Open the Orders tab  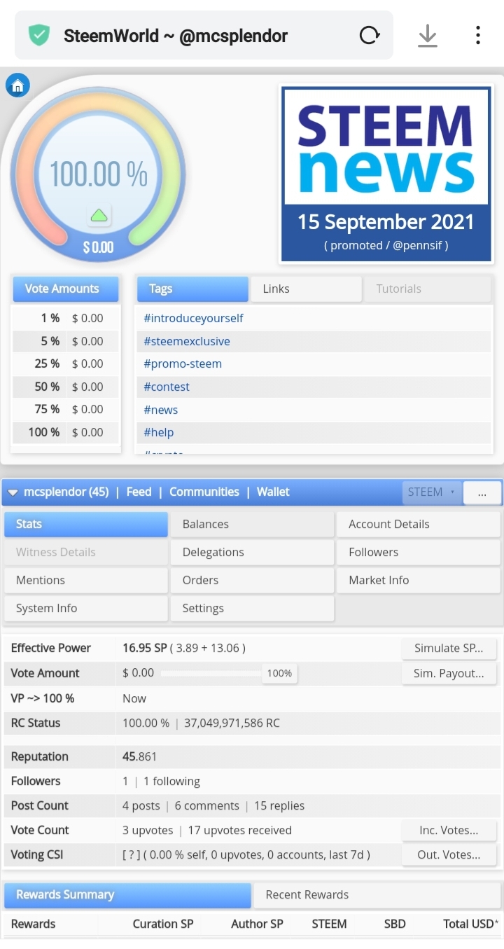point(252,580)
